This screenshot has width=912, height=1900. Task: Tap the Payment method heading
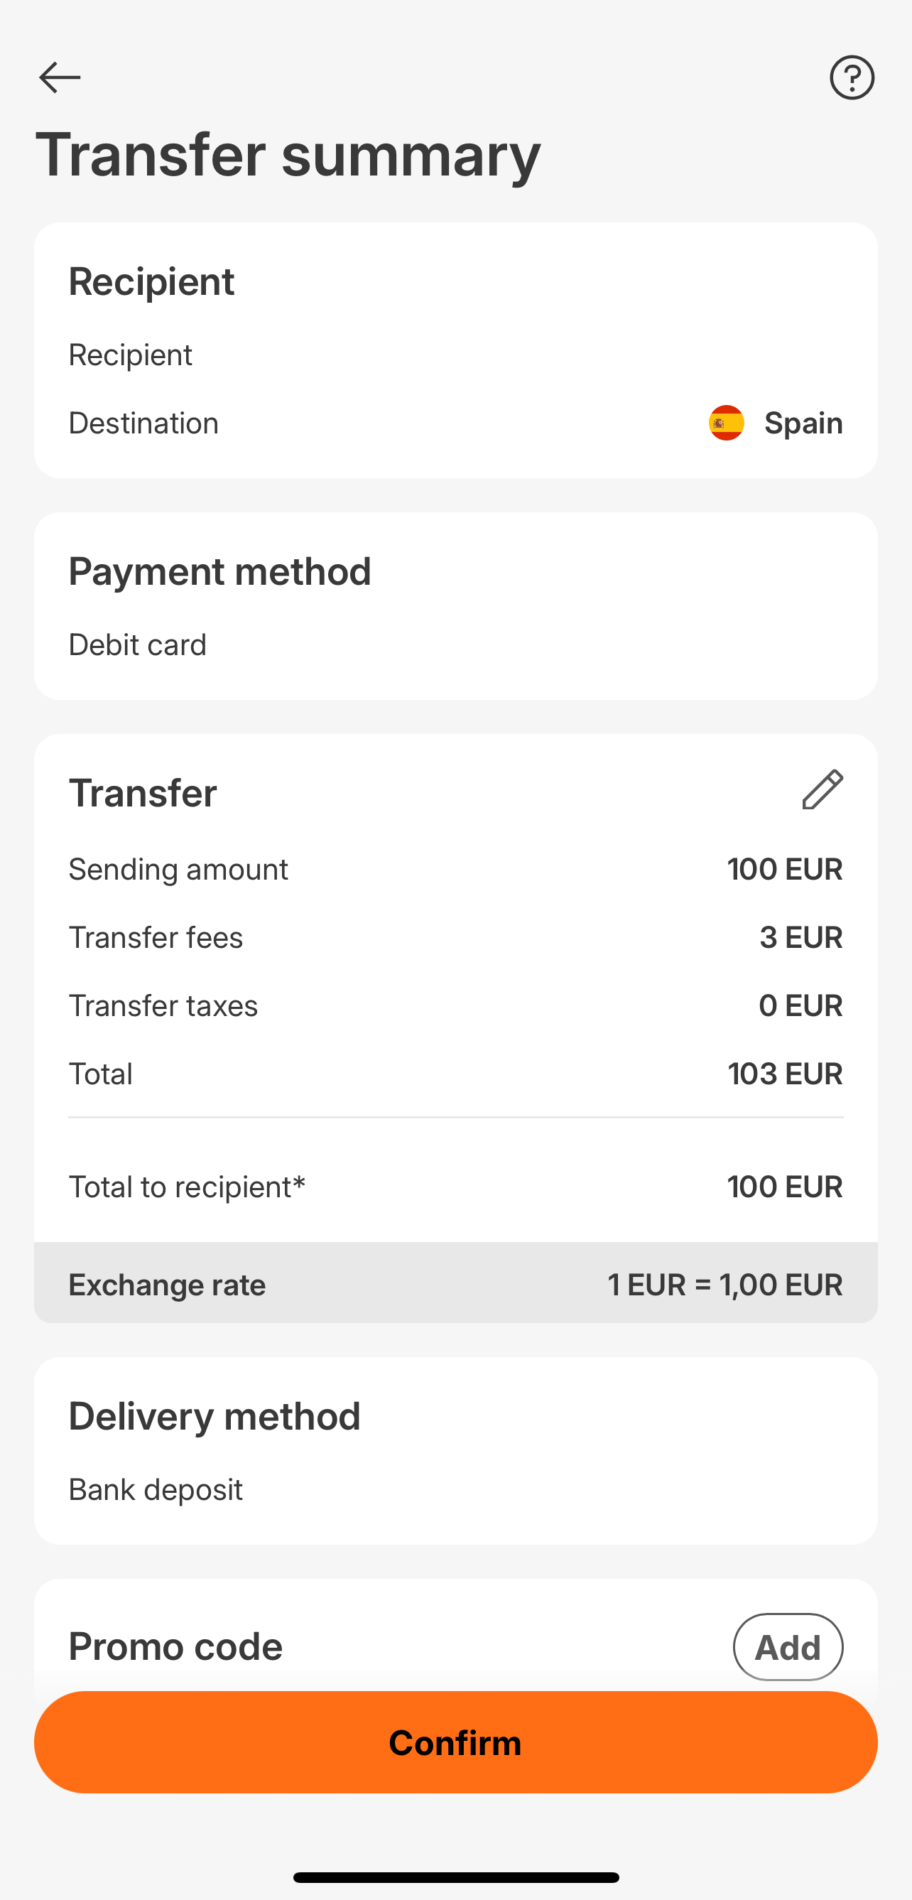point(219,571)
